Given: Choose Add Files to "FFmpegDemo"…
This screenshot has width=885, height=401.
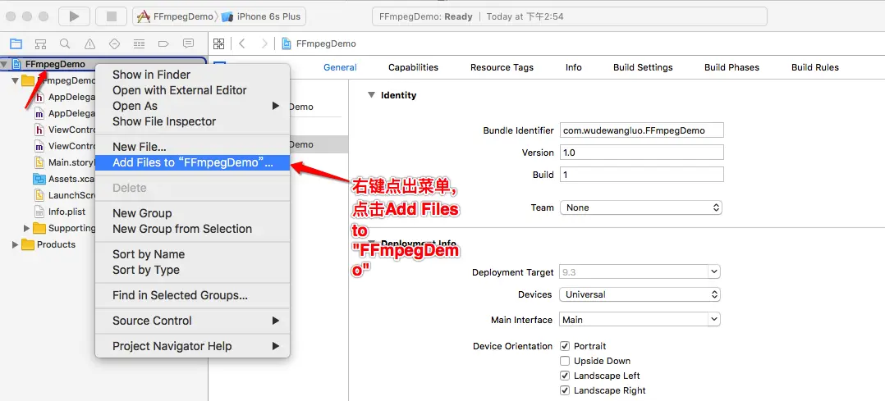Looking at the screenshot, I should tap(192, 163).
